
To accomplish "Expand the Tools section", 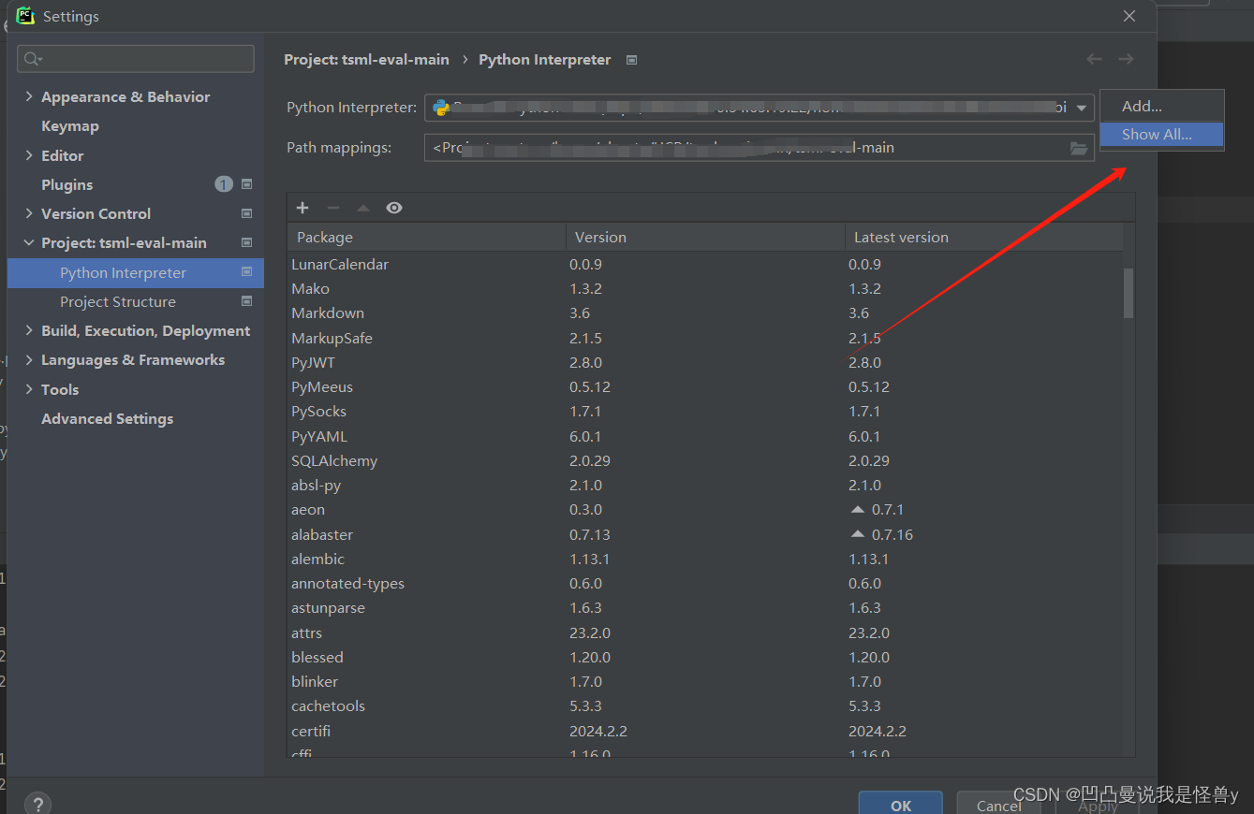I will [29, 389].
